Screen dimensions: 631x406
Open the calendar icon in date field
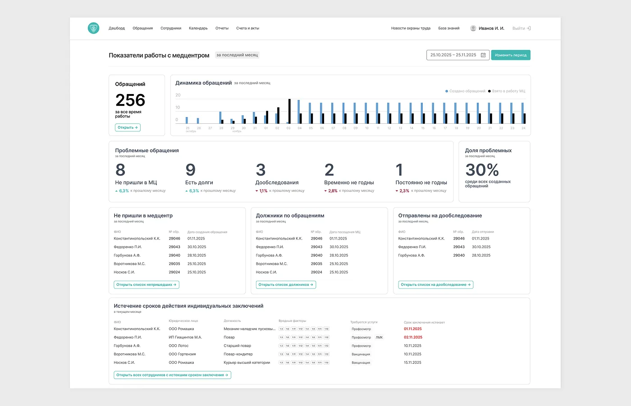point(483,55)
